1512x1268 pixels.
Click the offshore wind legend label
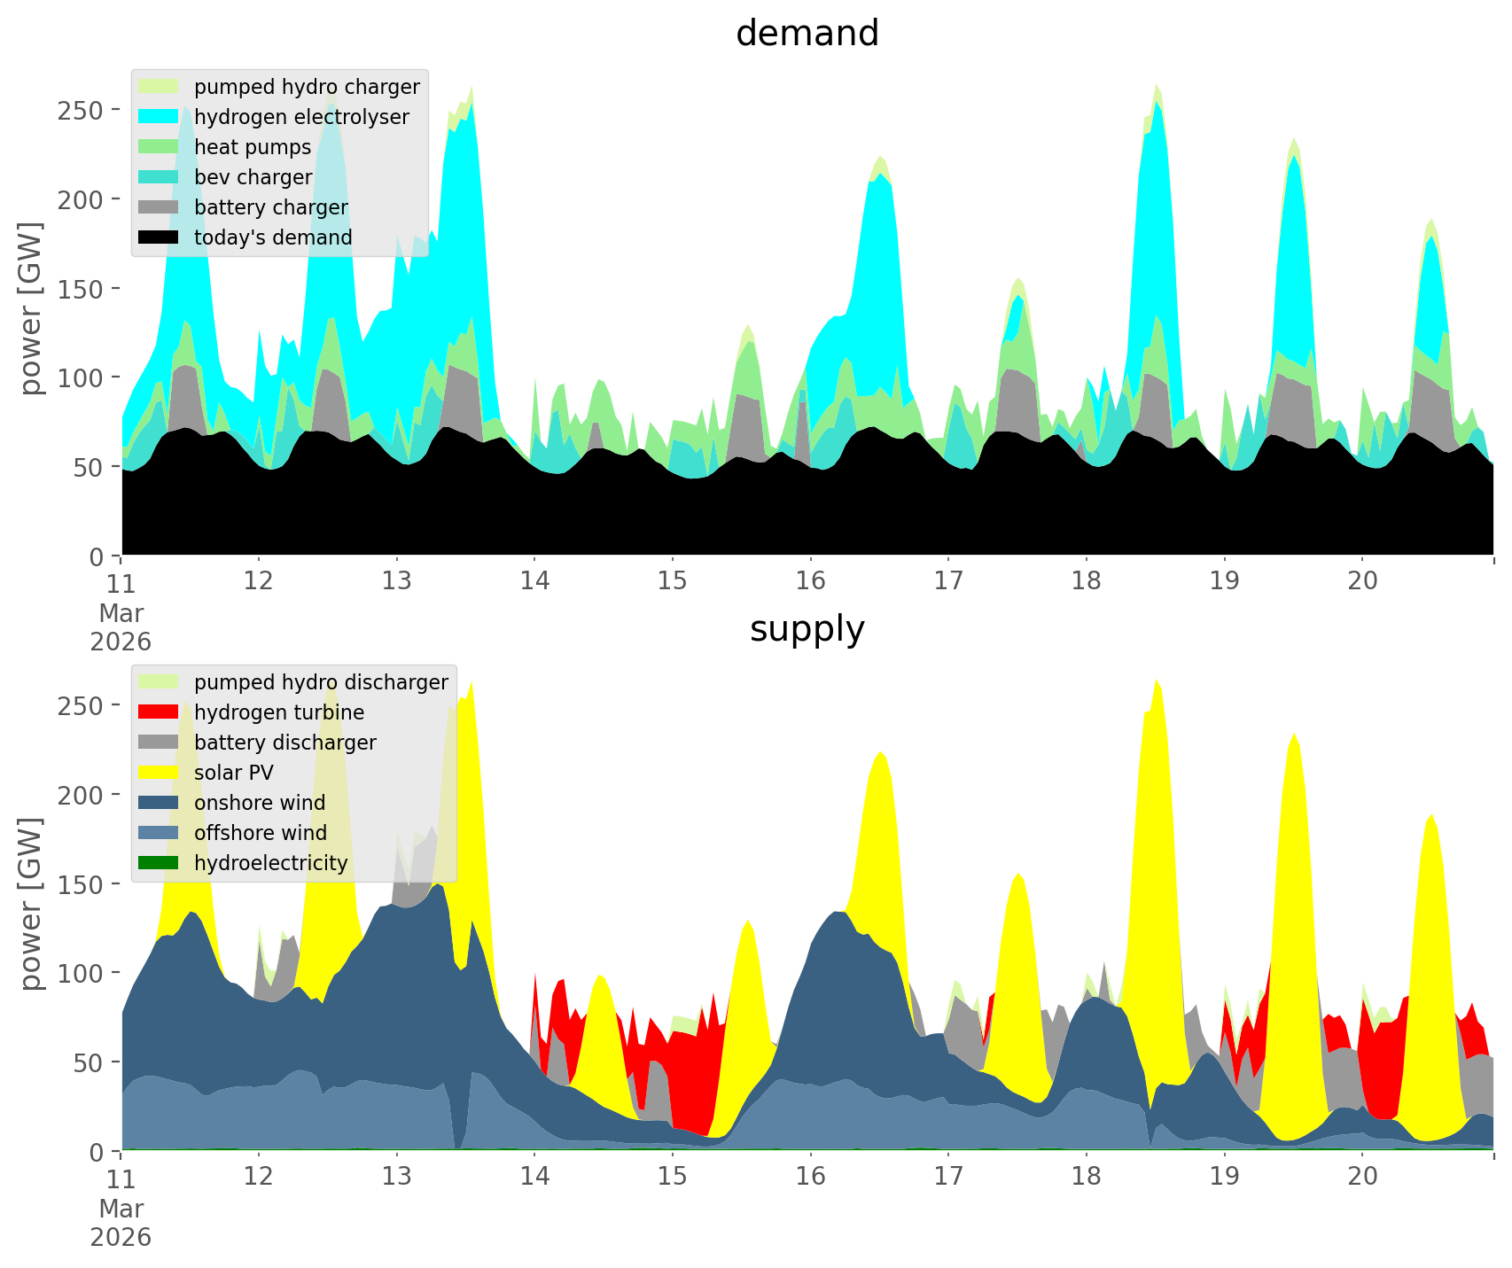pyautogui.click(x=260, y=833)
